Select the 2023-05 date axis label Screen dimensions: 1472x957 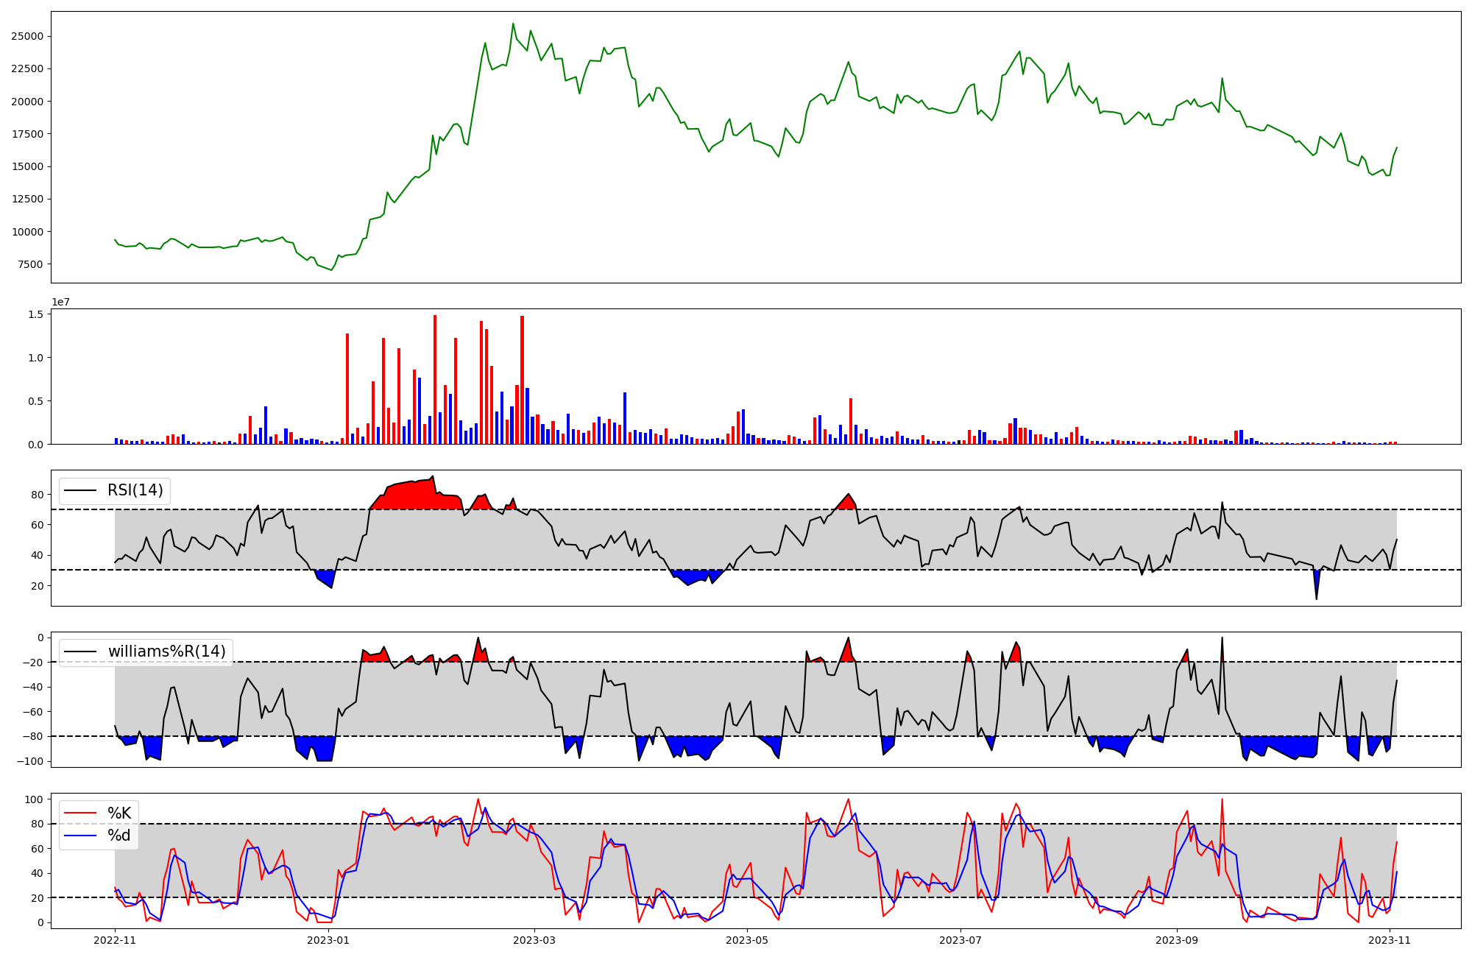[x=748, y=940]
